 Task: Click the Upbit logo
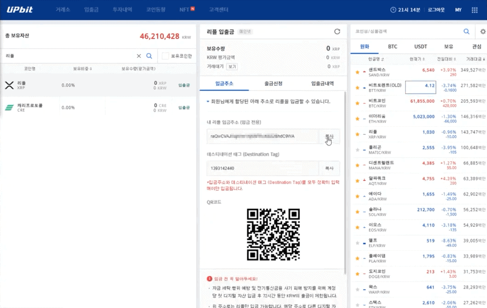click(x=19, y=10)
